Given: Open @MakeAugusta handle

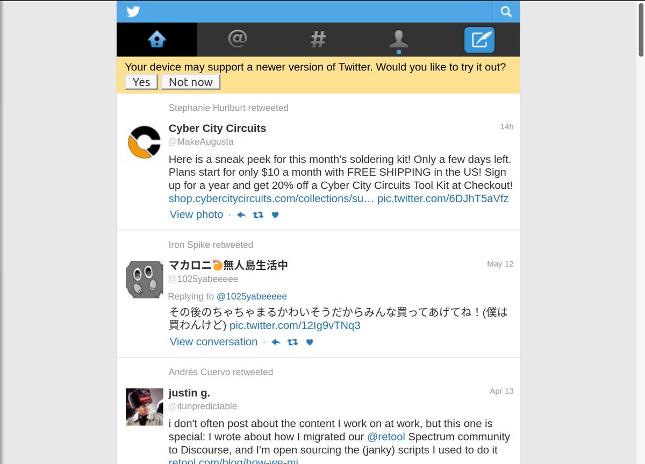Looking at the screenshot, I should pos(201,142).
